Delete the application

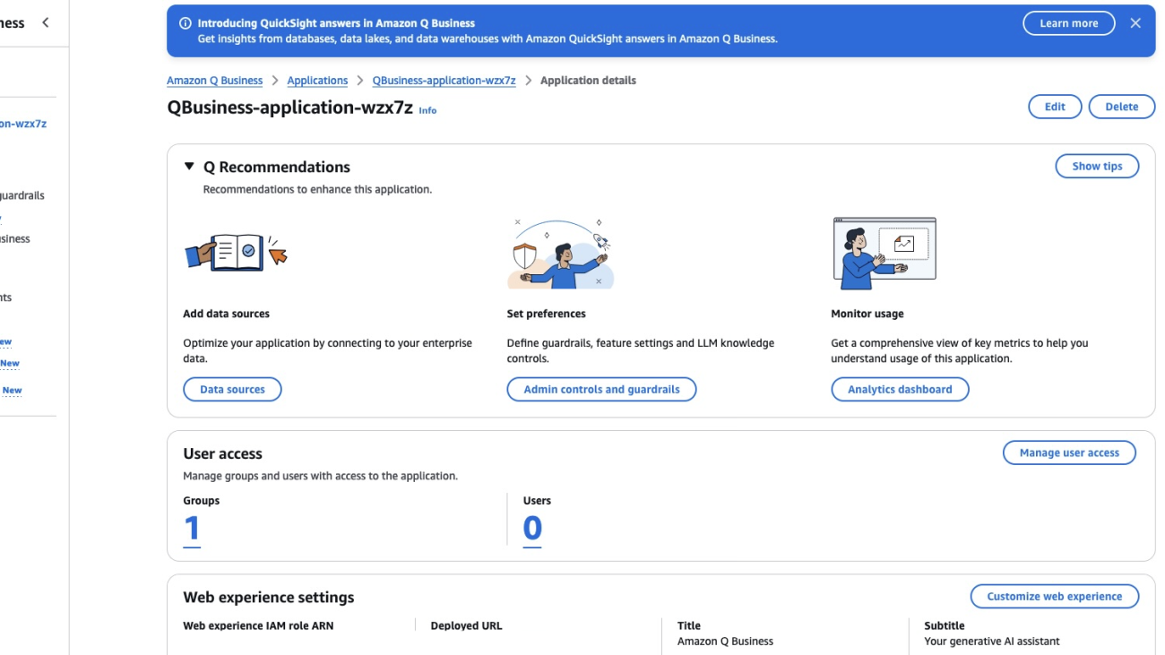[1121, 107]
